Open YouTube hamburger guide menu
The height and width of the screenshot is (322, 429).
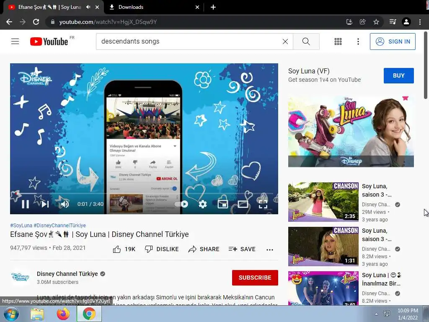click(x=15, y=42)
